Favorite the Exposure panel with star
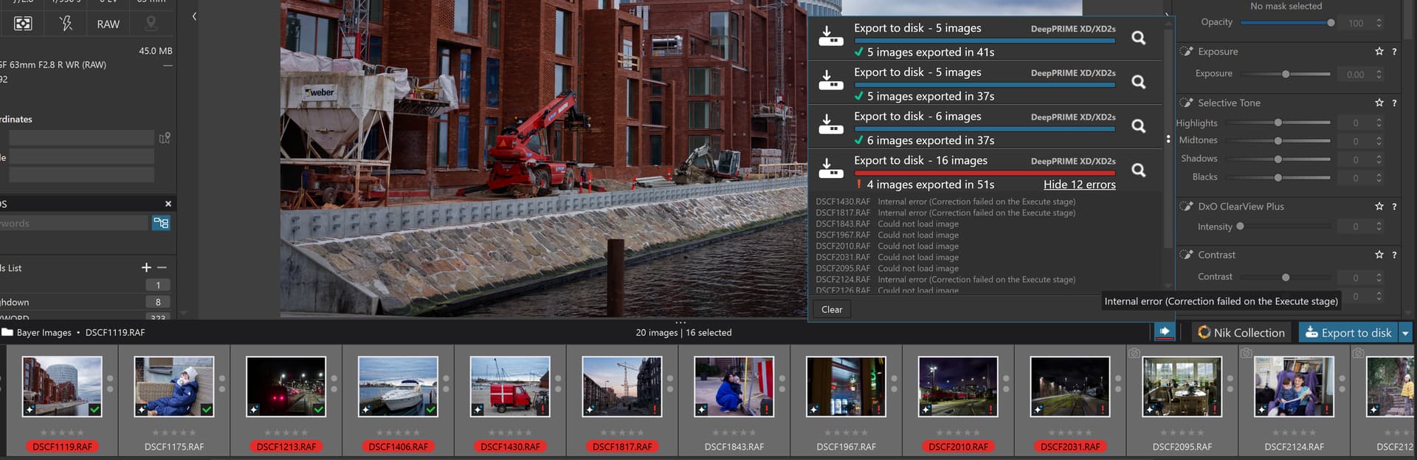Screen dimensions: 1417x460 click(x=1379, y=52)
